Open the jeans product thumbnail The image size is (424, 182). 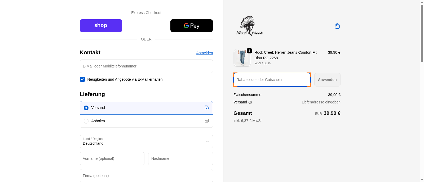pyautogui.click(x=242, y=58)
